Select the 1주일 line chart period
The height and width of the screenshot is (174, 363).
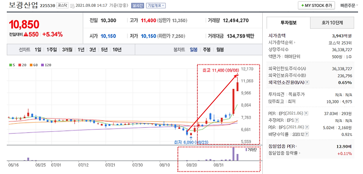(51, 50)
